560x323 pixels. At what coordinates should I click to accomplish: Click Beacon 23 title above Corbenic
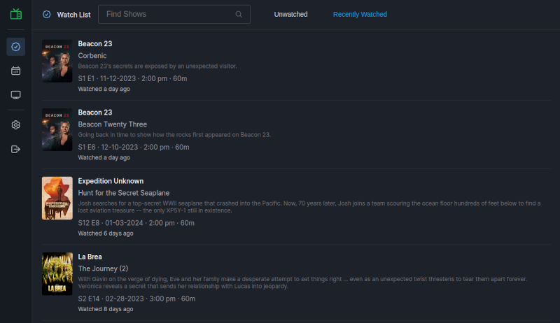(x=95, y=43)
